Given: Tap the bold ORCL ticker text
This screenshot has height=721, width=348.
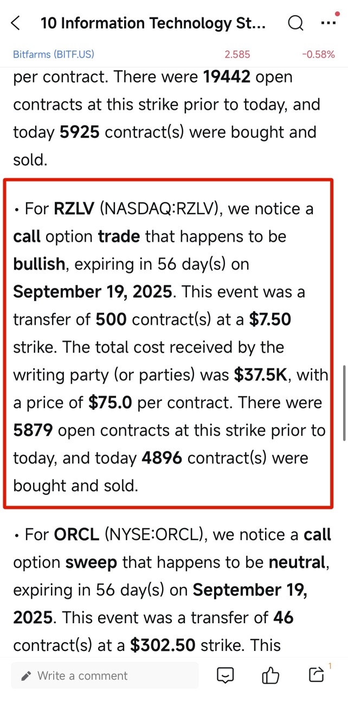Looking at the screenshot, I should tap(76, 535).
